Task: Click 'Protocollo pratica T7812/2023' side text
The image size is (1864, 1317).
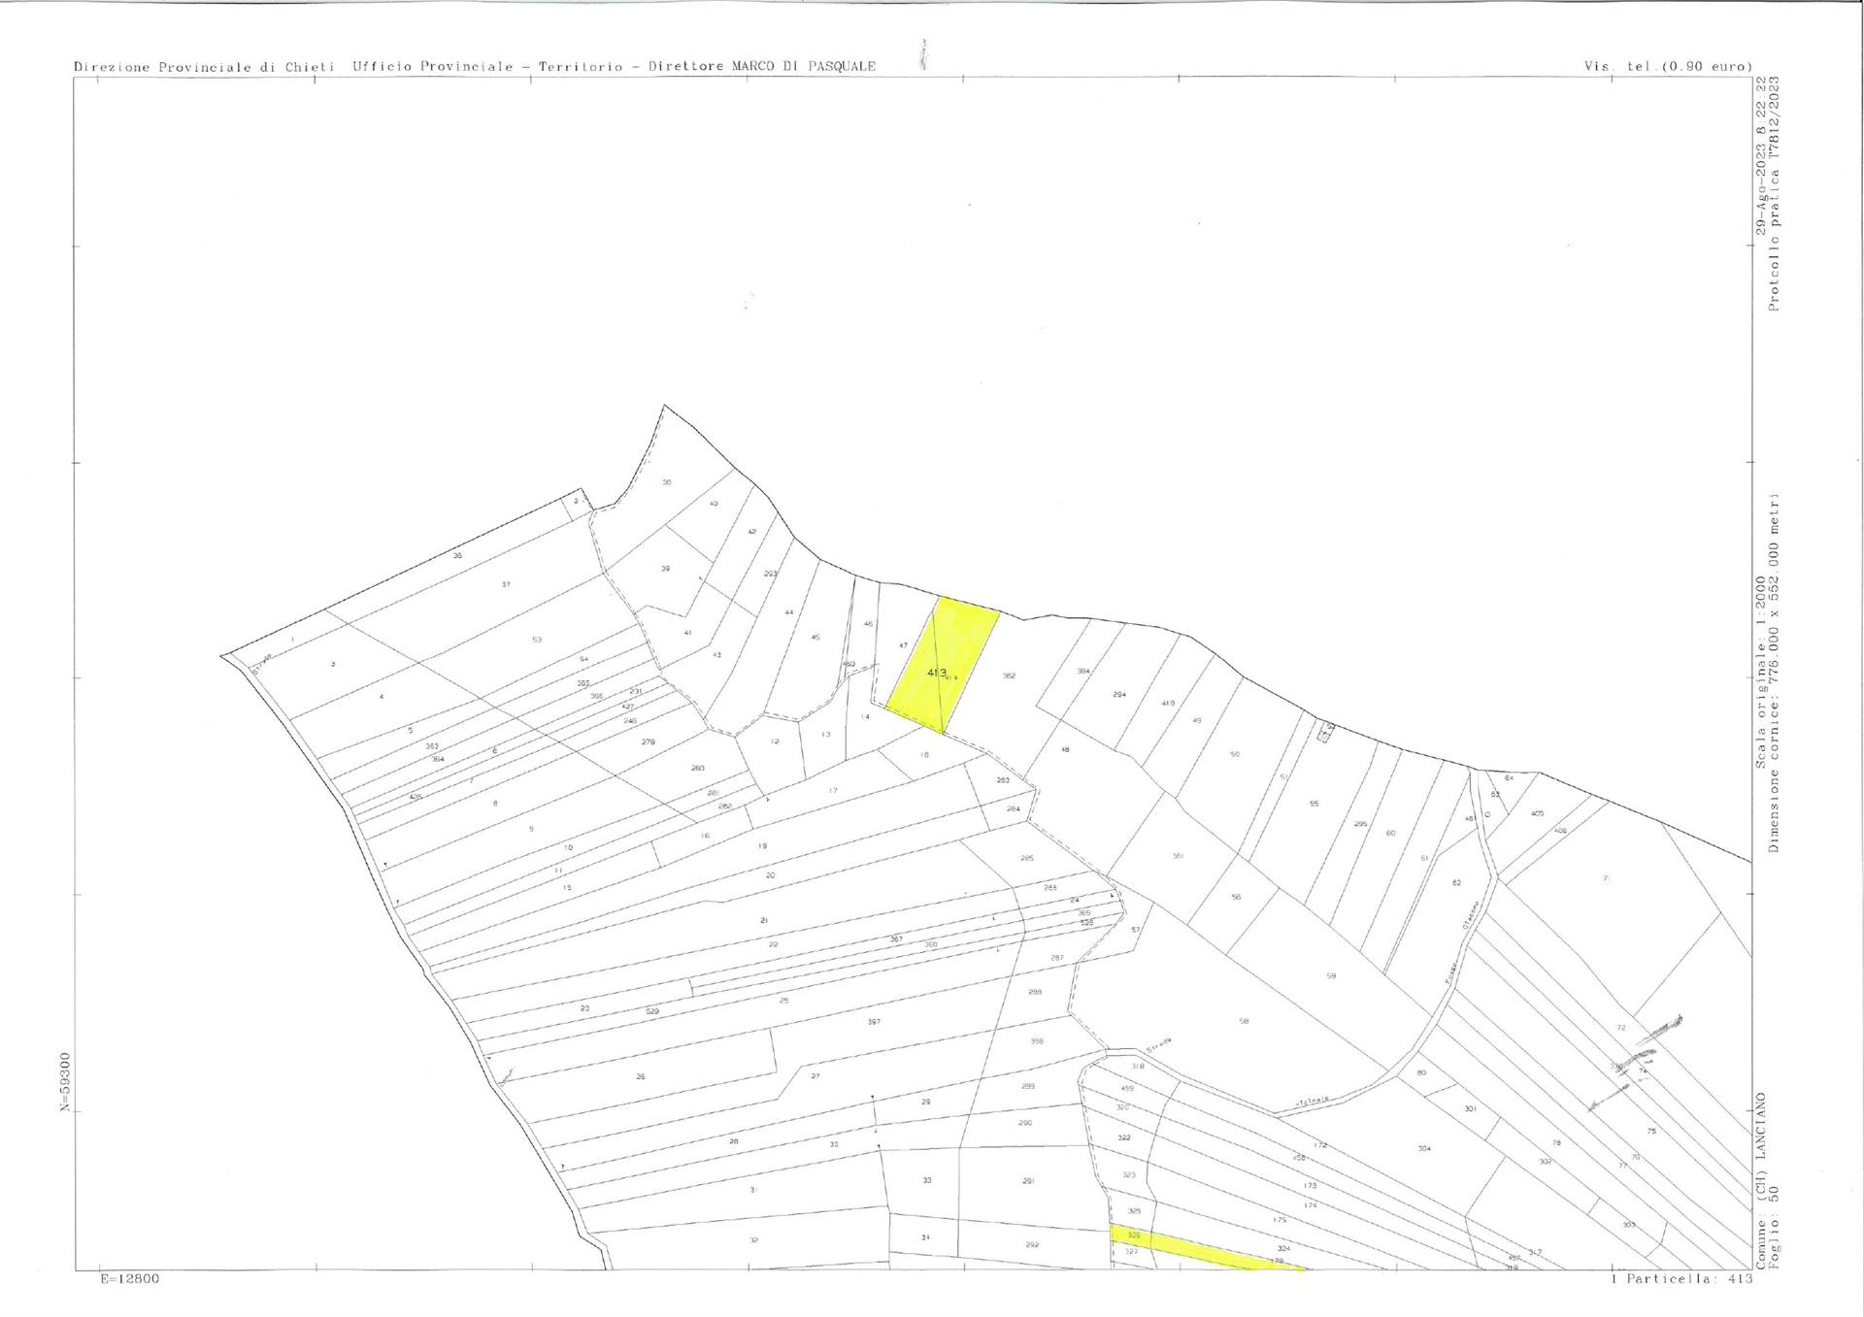Action: point(1775,196)
